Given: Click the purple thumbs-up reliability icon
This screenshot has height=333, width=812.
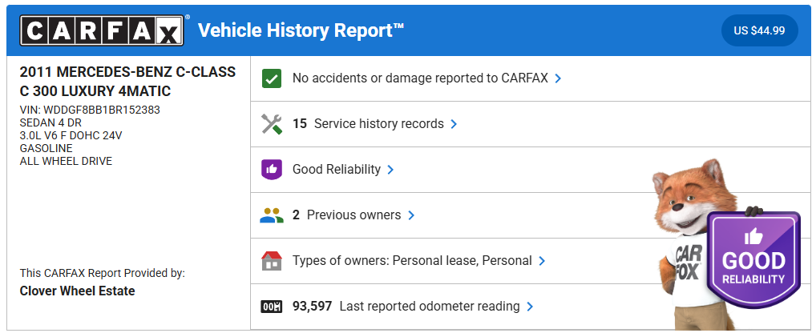Looking at the screenshot, I should pyautogui.click(x=272, y=170).
